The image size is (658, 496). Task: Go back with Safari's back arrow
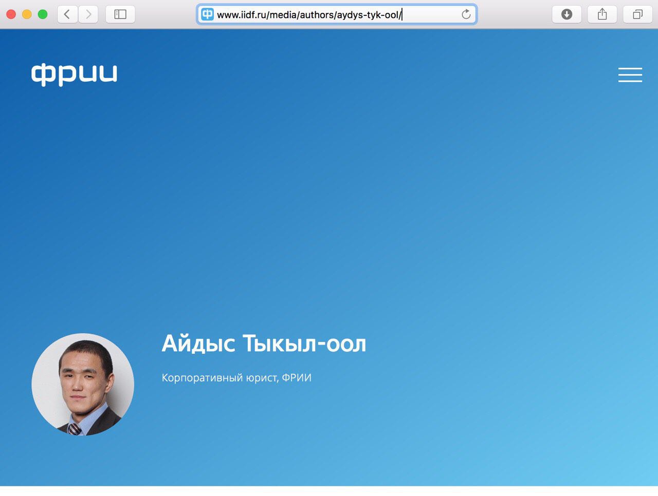pos(67,14)
